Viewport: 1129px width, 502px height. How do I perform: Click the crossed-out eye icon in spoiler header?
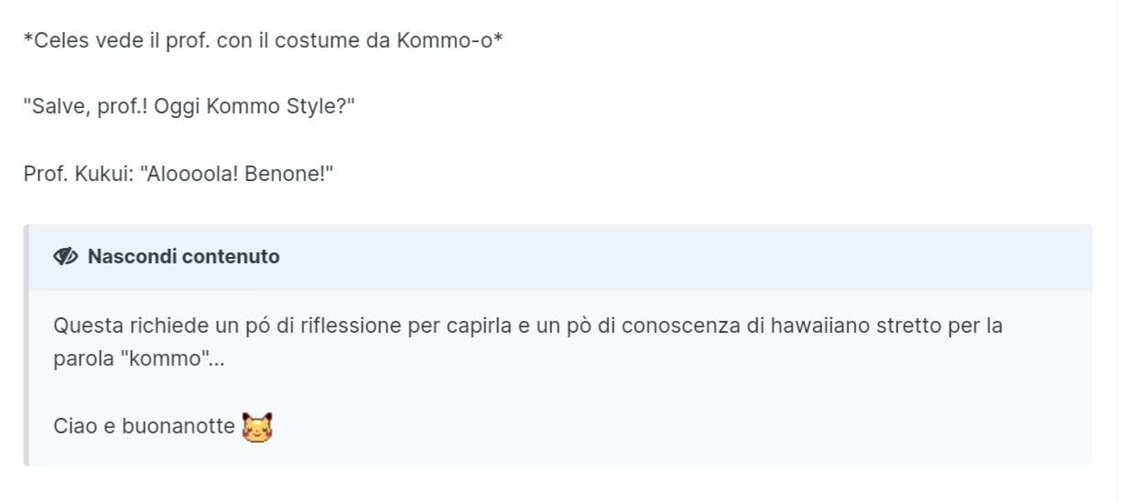(66, 257)
